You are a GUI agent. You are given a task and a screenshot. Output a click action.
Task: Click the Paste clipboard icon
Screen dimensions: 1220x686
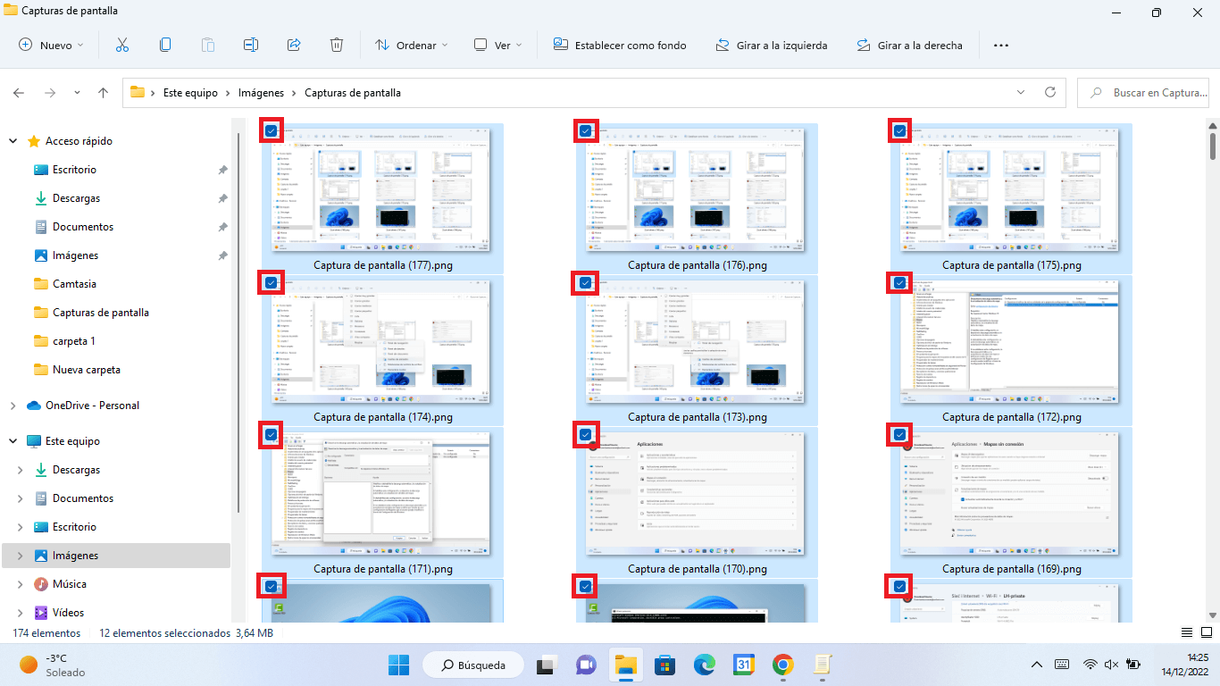click(208, 45)
